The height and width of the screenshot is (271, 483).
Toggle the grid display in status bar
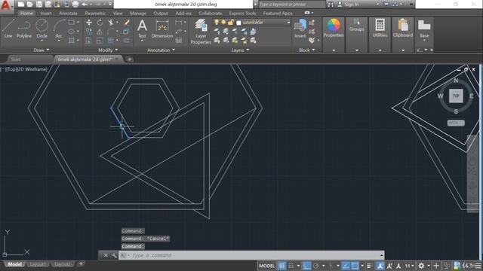pos(281,266)
